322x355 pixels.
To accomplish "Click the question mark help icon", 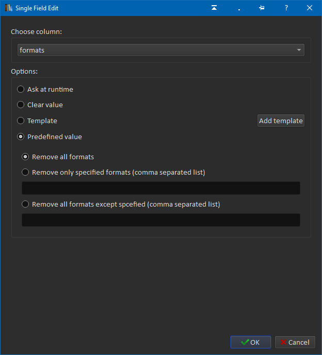I will click(x=286, y=8).
